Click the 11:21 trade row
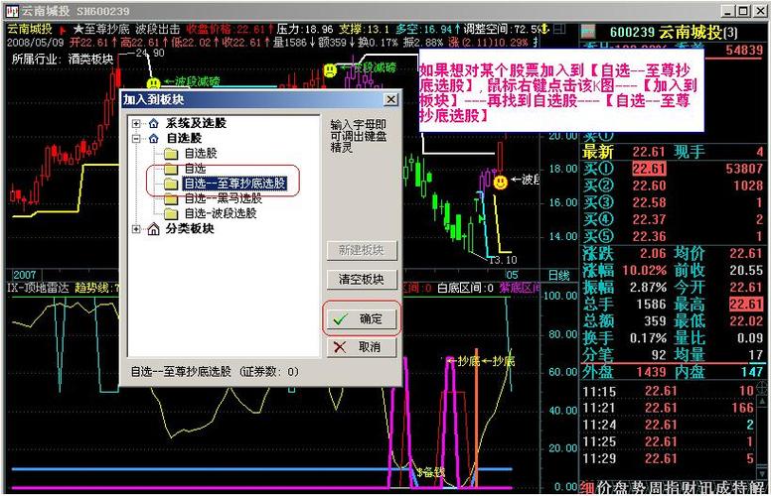771x496 pixels. pos(669,408)
